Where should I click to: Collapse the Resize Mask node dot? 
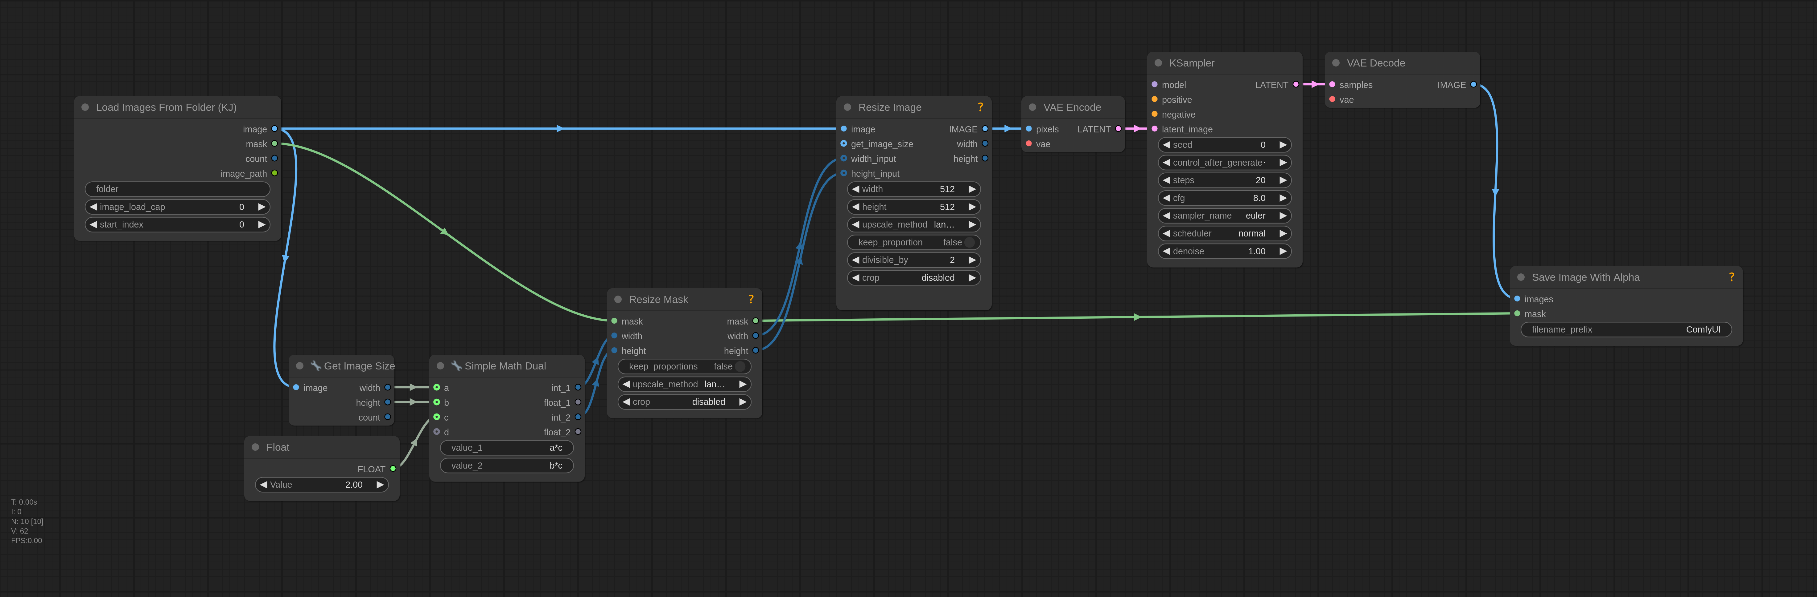pos(618,299)
